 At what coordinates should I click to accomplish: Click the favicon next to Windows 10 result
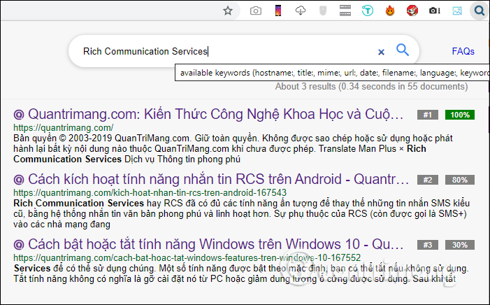(x=19, y=245)
